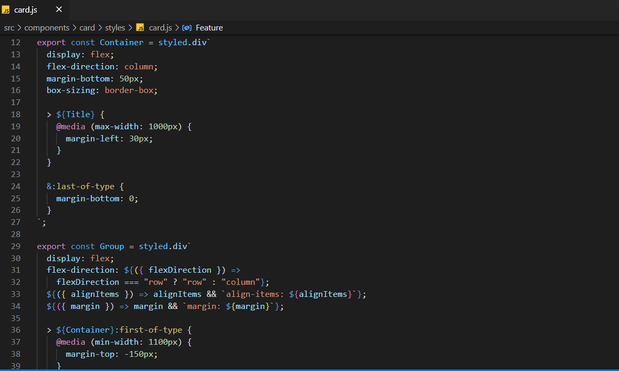Open the src breadcrumb
Image resolution: width=619 pixels, height=371 pixels.
pyautogui.click(x=9, y=28)
